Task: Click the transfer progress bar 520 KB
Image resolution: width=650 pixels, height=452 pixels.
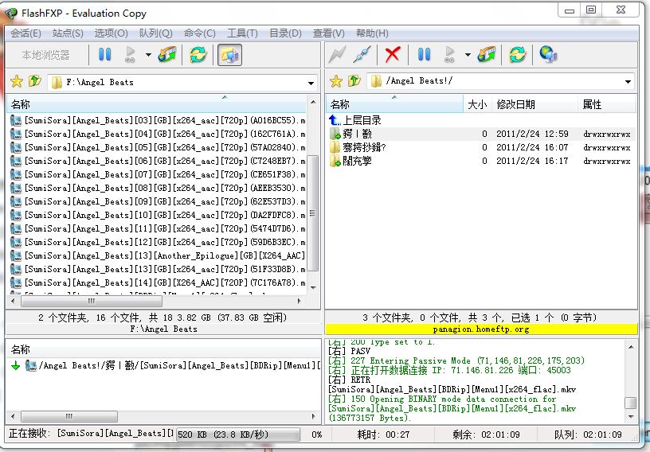Action: pos(238,434)
